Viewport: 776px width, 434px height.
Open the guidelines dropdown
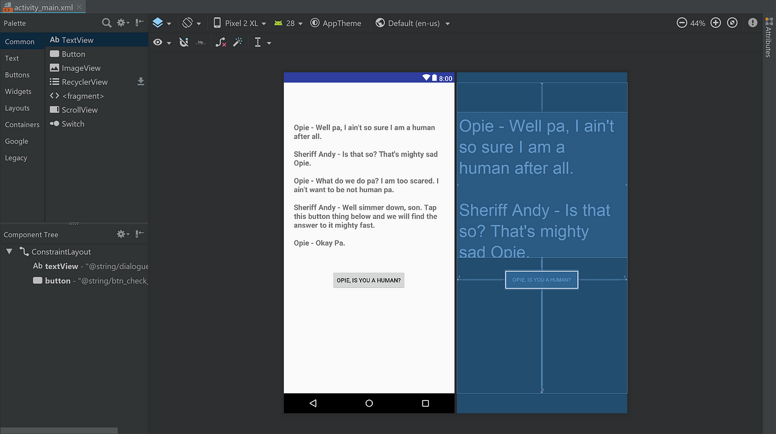point(263,42)
